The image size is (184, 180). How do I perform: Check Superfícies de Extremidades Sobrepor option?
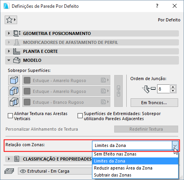(x=80, y=116)
